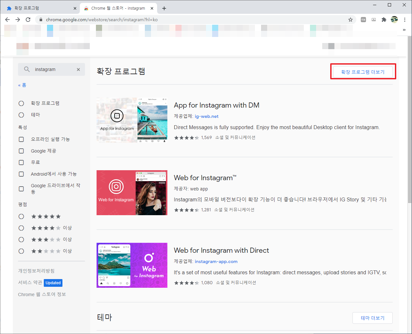Screen dimensions: 412x334
Task: Click the page vertical scrollbar
Action: tap(409, 119)
